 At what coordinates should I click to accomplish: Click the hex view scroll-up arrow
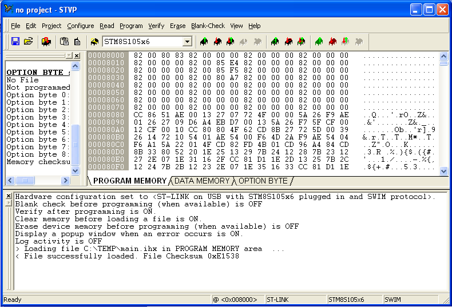coord(443,56)
